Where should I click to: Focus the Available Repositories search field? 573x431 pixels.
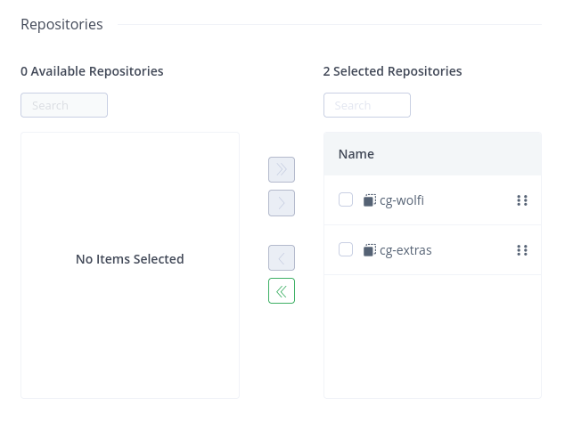[x=64, y=105]
